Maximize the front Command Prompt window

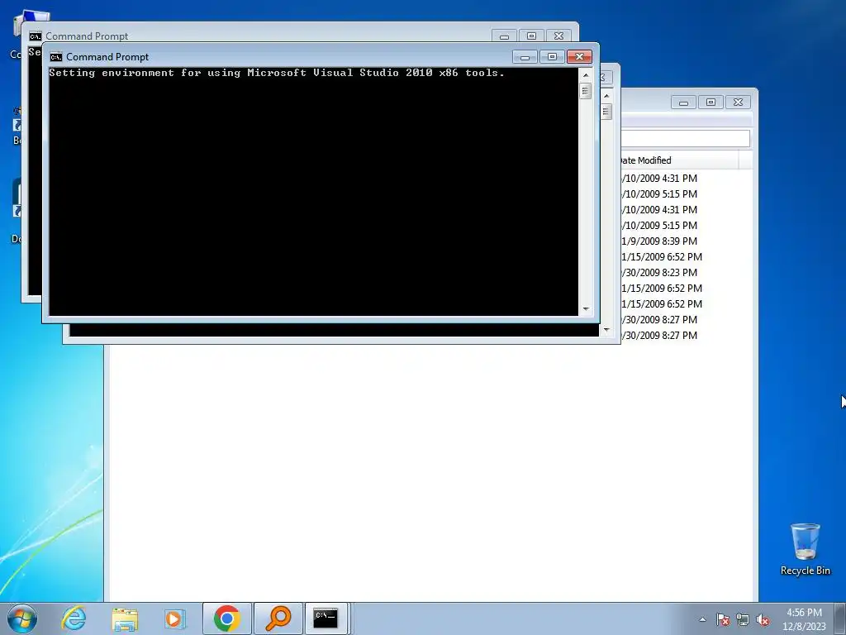pyautogui.click(x=552, y=57)
